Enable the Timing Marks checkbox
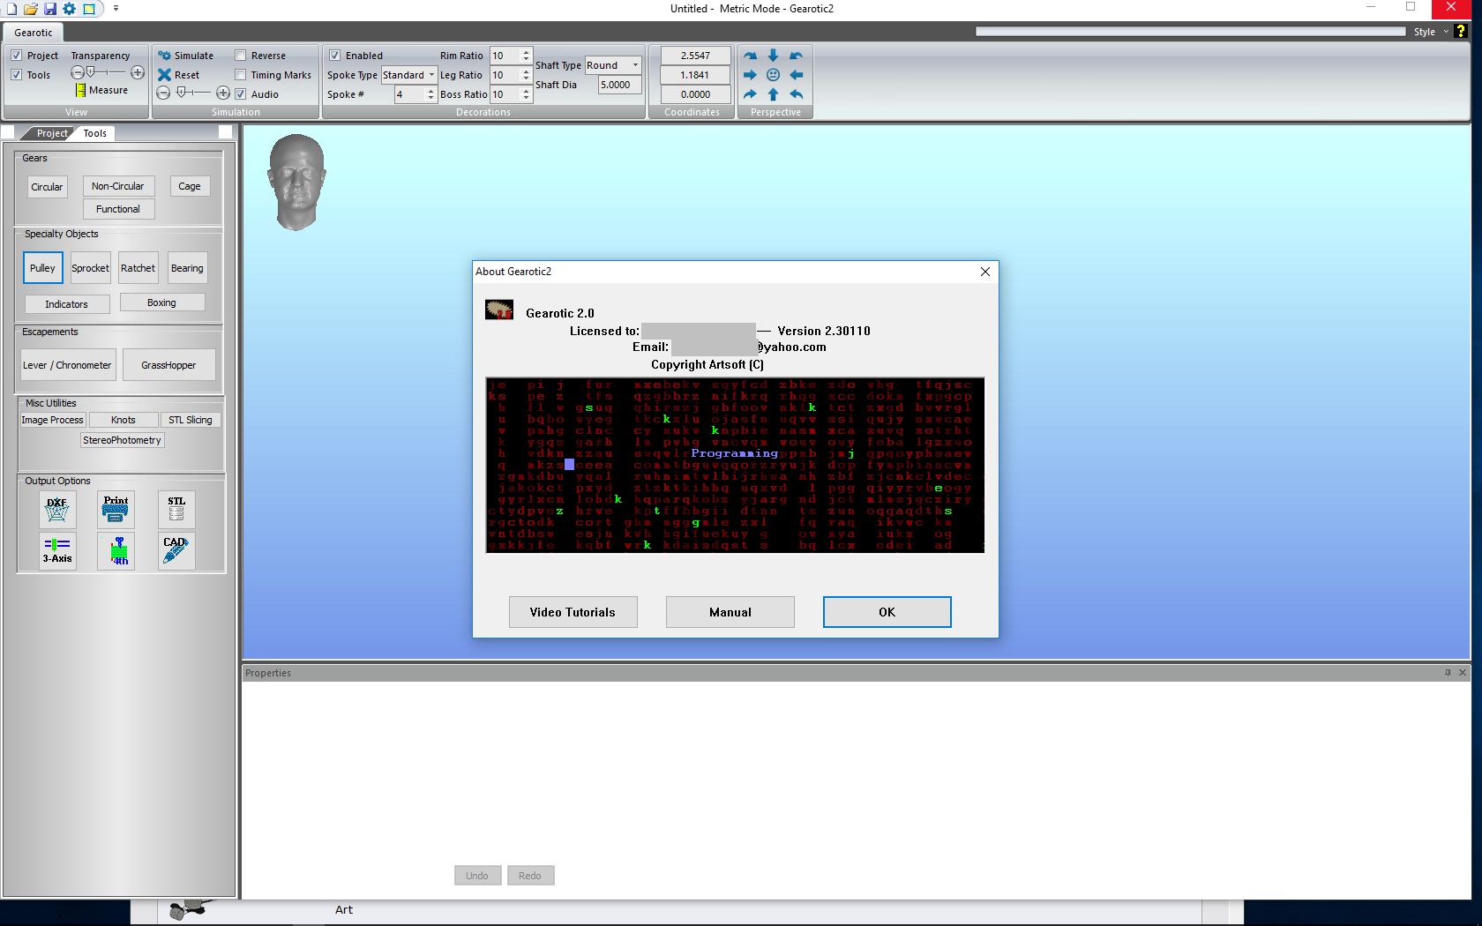This screenshot has width=1482, height=926. (241, 75)
